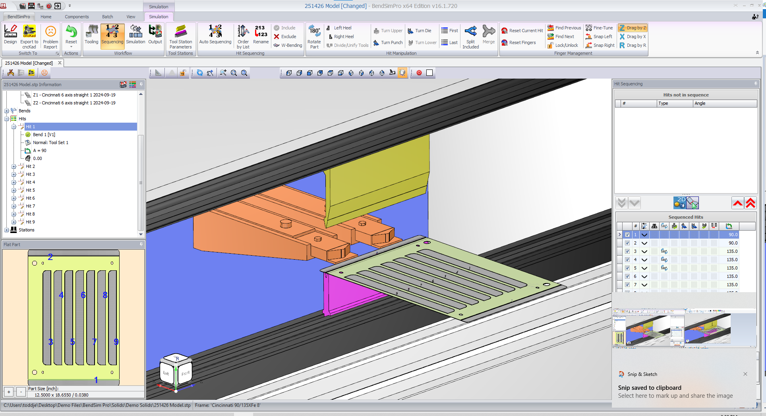Open the Problem Report
This screenshot has height=416, width=766.
click(50, 37)
